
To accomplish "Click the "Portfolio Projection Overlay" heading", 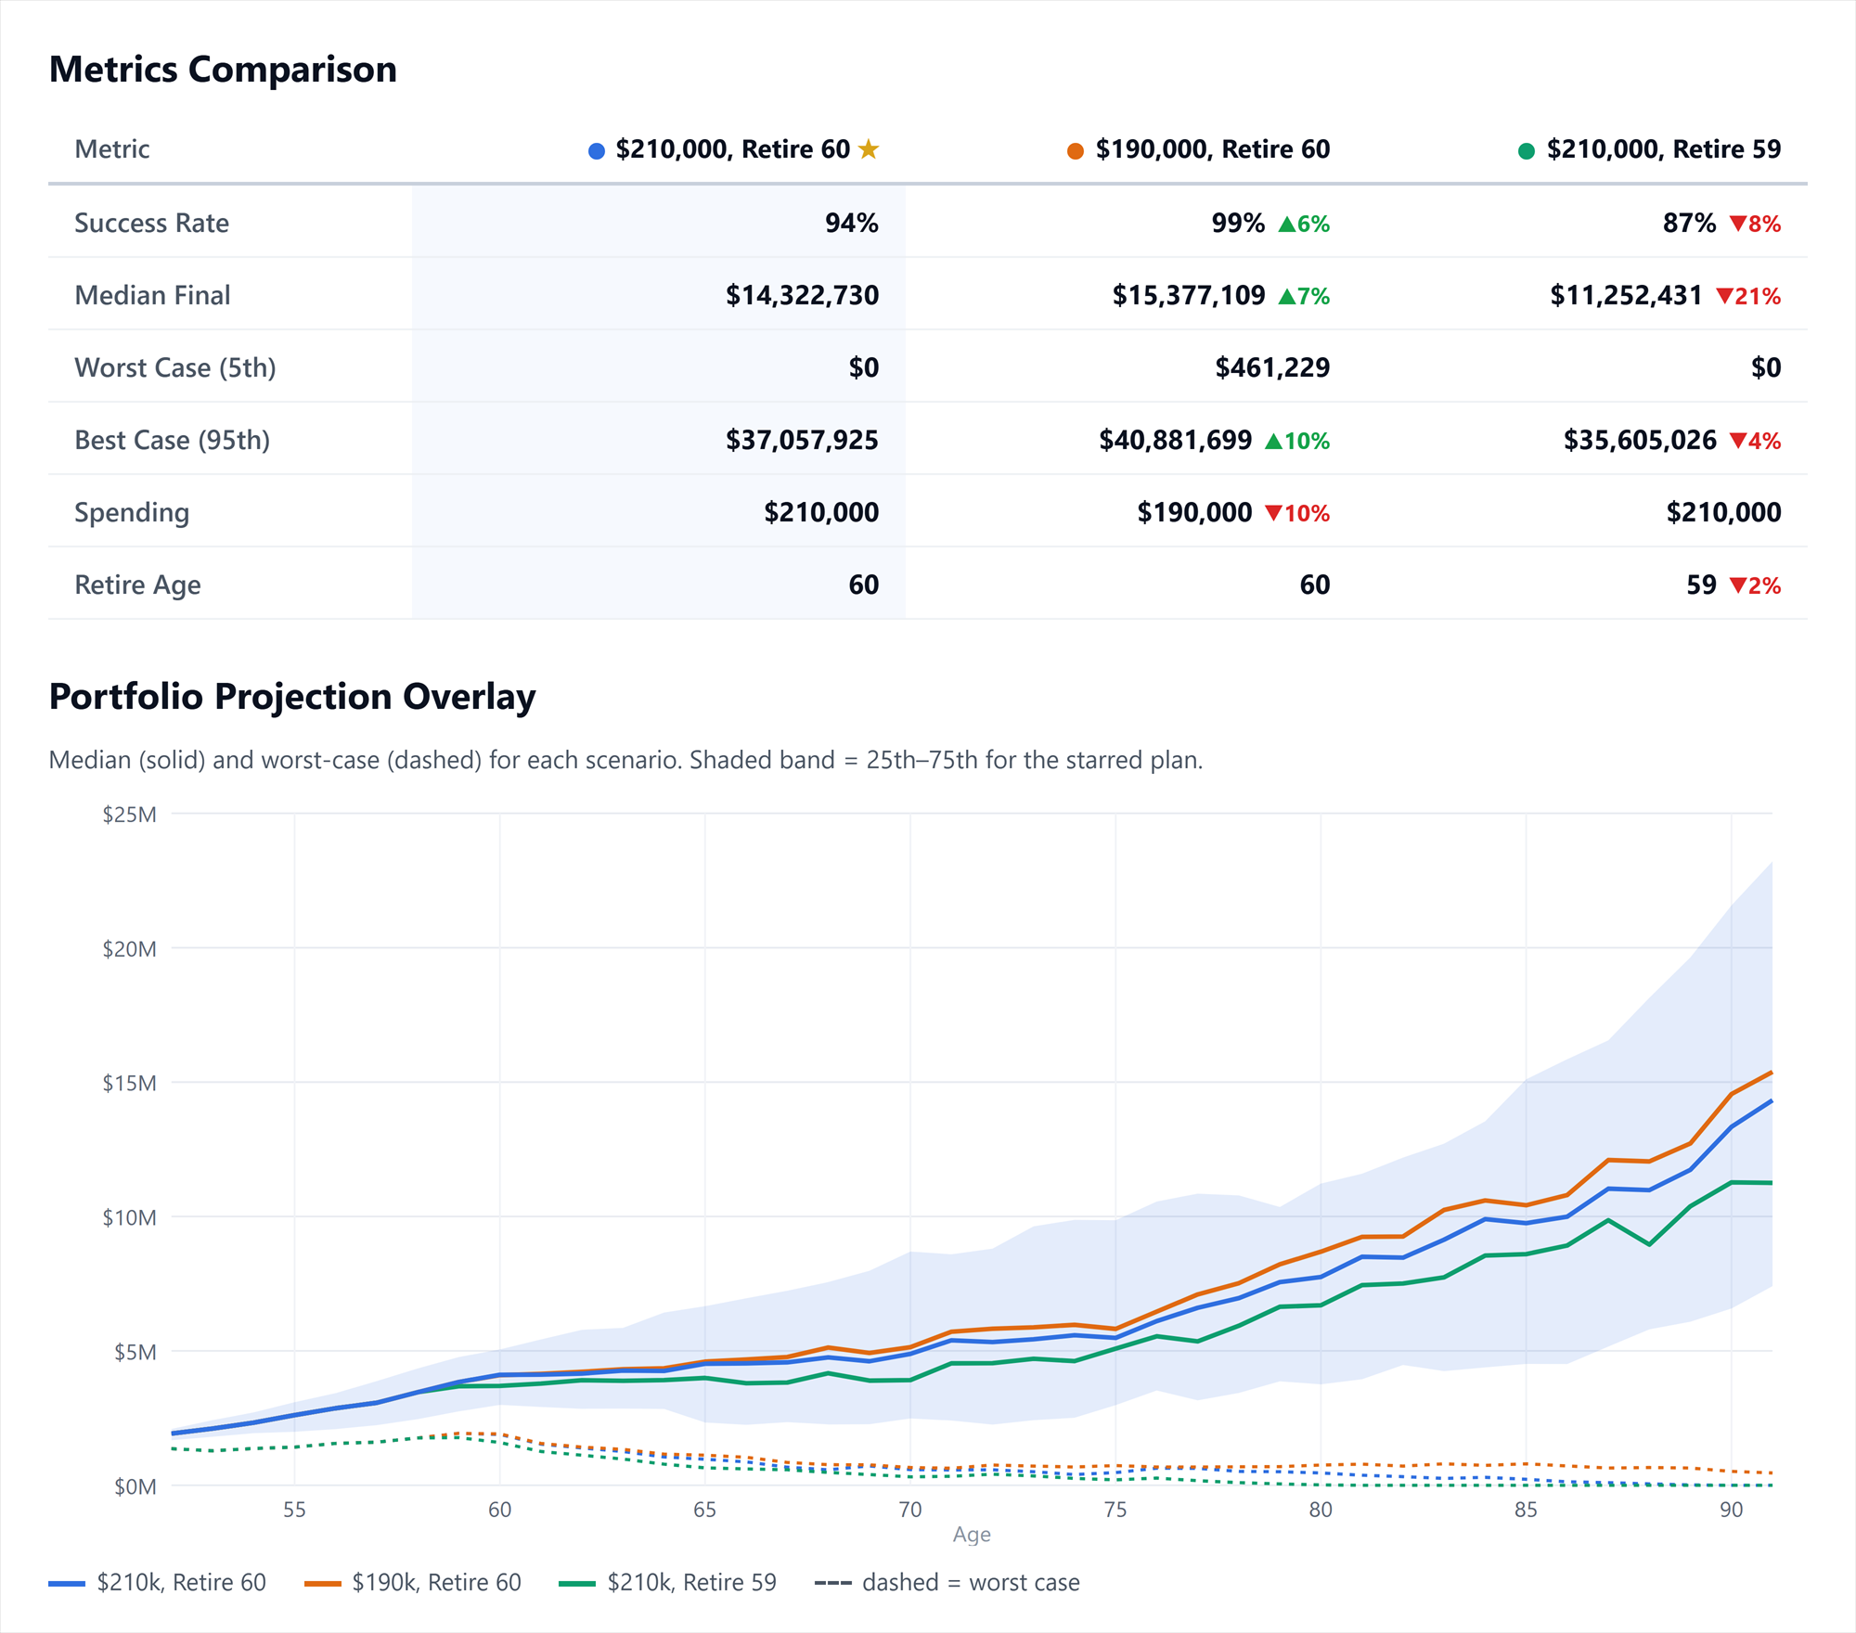I will [292, 697].
